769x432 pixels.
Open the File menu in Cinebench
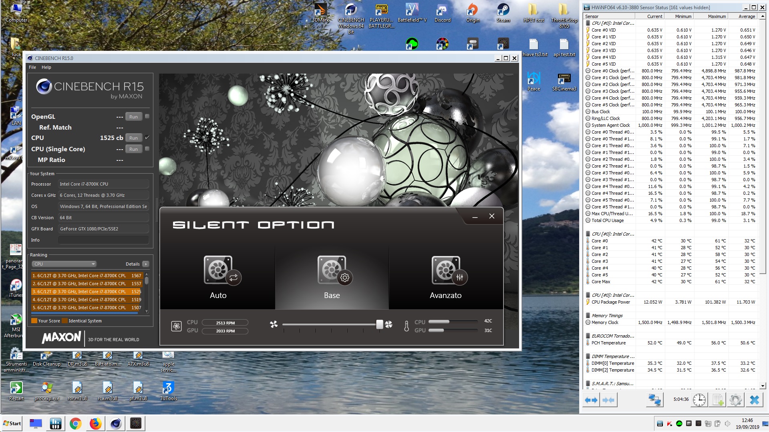[32, 67]
